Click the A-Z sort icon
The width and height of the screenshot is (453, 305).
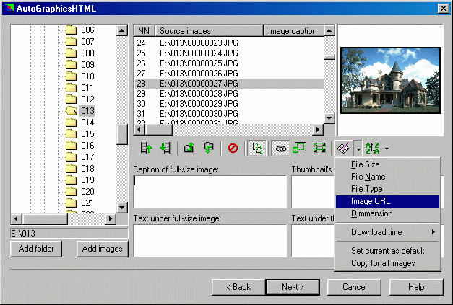pyautogui.click(x=372, y=149)
